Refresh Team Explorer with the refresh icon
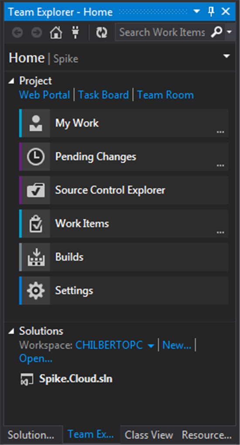Image resolution: width=240 pixels, height=445 pixels. point(101,33)
